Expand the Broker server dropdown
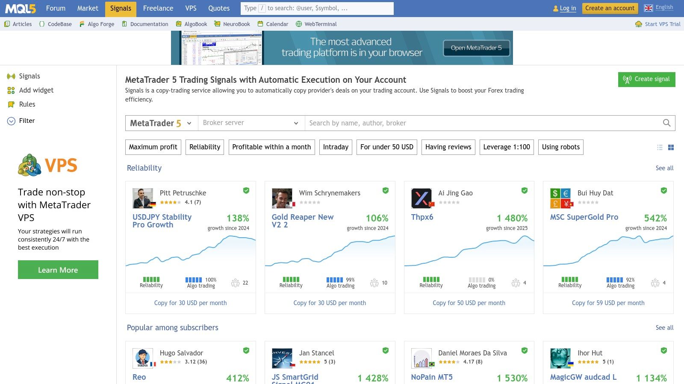684x384 pixels. (x=251, y=123)
